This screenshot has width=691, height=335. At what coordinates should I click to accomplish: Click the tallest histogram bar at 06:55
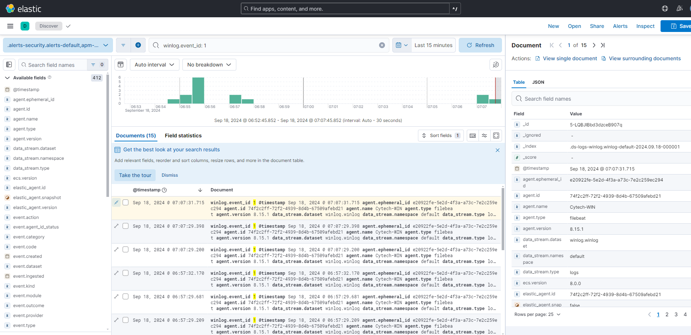click(x=198, y=90)
